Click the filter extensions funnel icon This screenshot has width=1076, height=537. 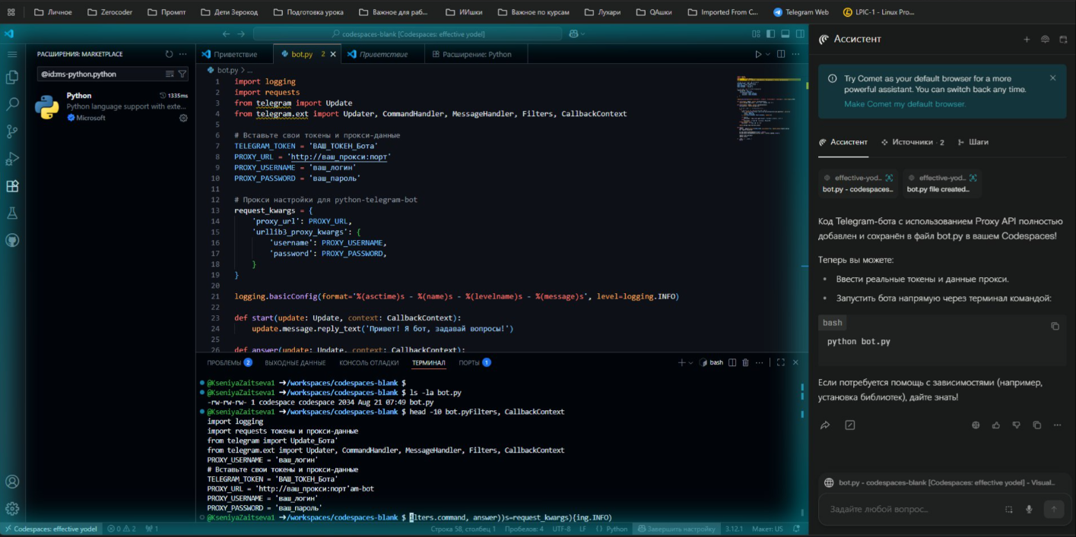point(183,74)
